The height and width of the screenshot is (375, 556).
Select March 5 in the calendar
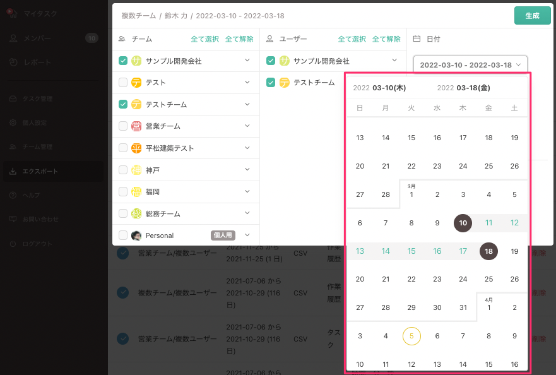click(x=514, y=194)
